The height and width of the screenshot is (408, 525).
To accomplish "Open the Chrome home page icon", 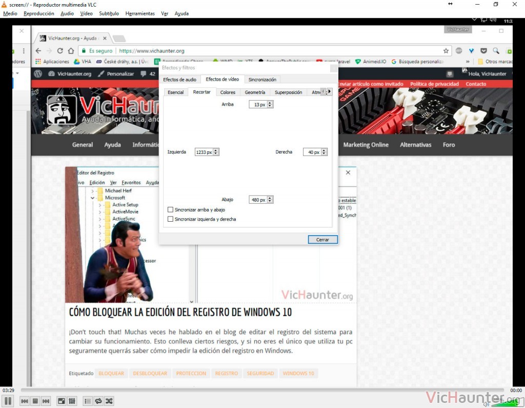I will coord(71,51).
